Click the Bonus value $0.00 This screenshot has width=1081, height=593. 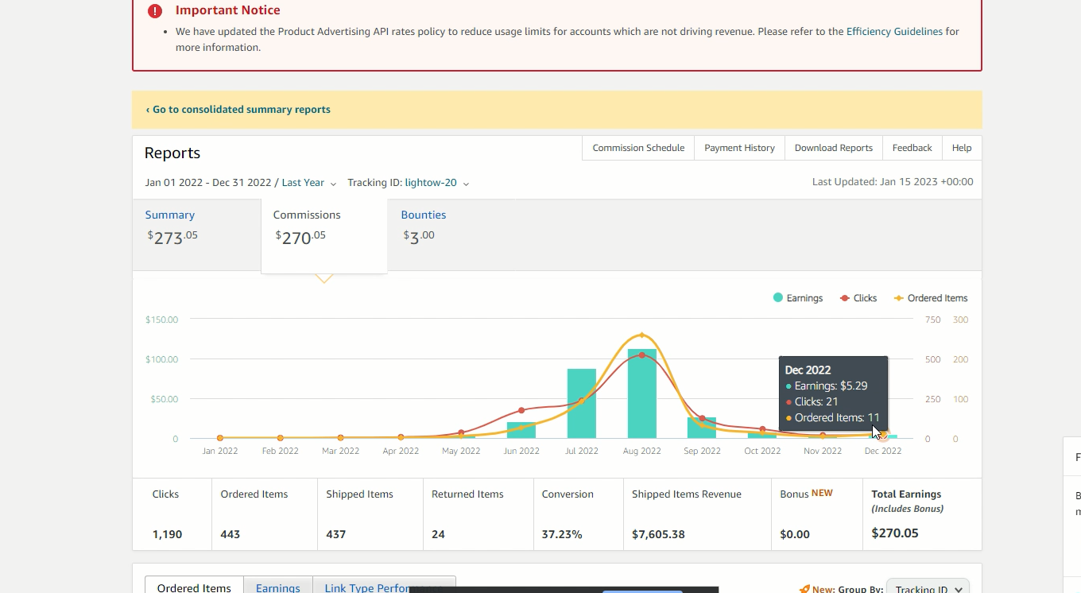(795, 534)
